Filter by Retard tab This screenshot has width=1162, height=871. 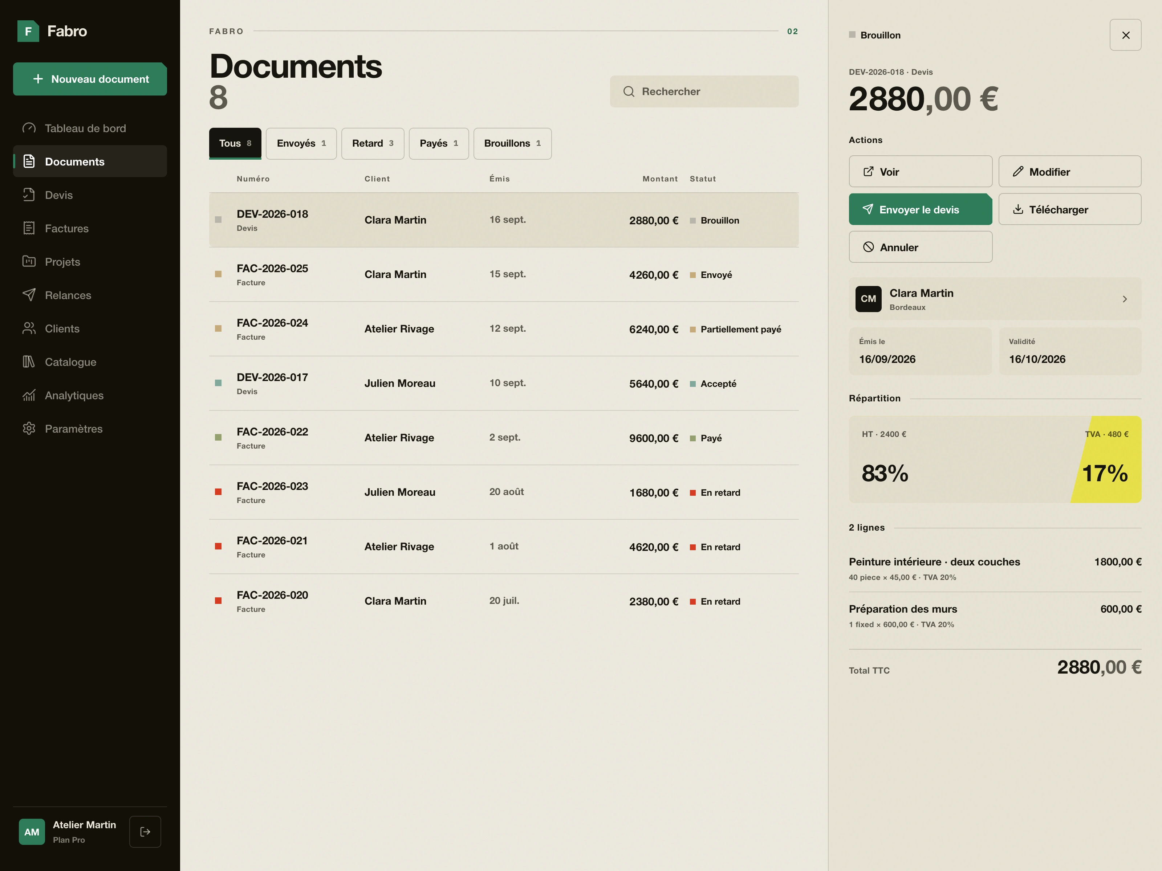(x=373, y=143)
